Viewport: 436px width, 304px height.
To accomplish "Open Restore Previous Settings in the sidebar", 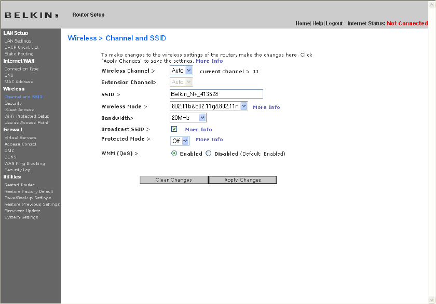I will (x=32, y=204).
